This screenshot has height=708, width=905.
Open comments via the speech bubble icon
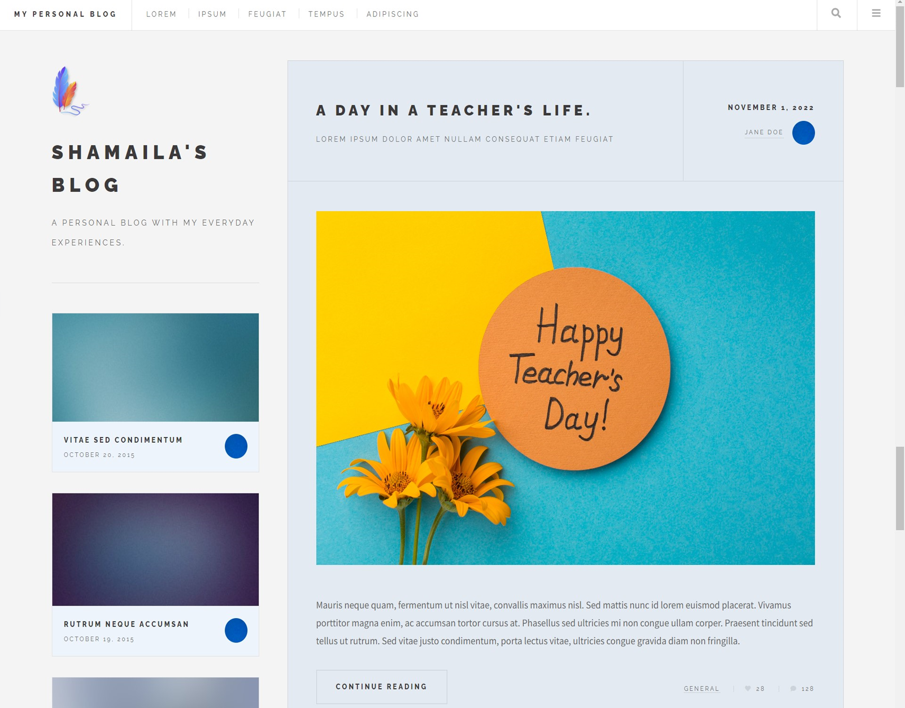pyautogui.click(x=793, y=688)
